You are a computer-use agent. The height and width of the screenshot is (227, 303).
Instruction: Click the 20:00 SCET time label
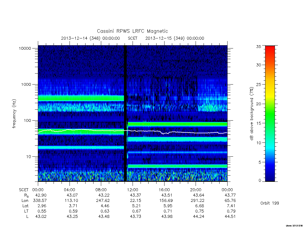click(x=196, y=190)
